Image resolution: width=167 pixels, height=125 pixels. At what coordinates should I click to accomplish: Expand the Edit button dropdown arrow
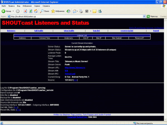[91, 11]
